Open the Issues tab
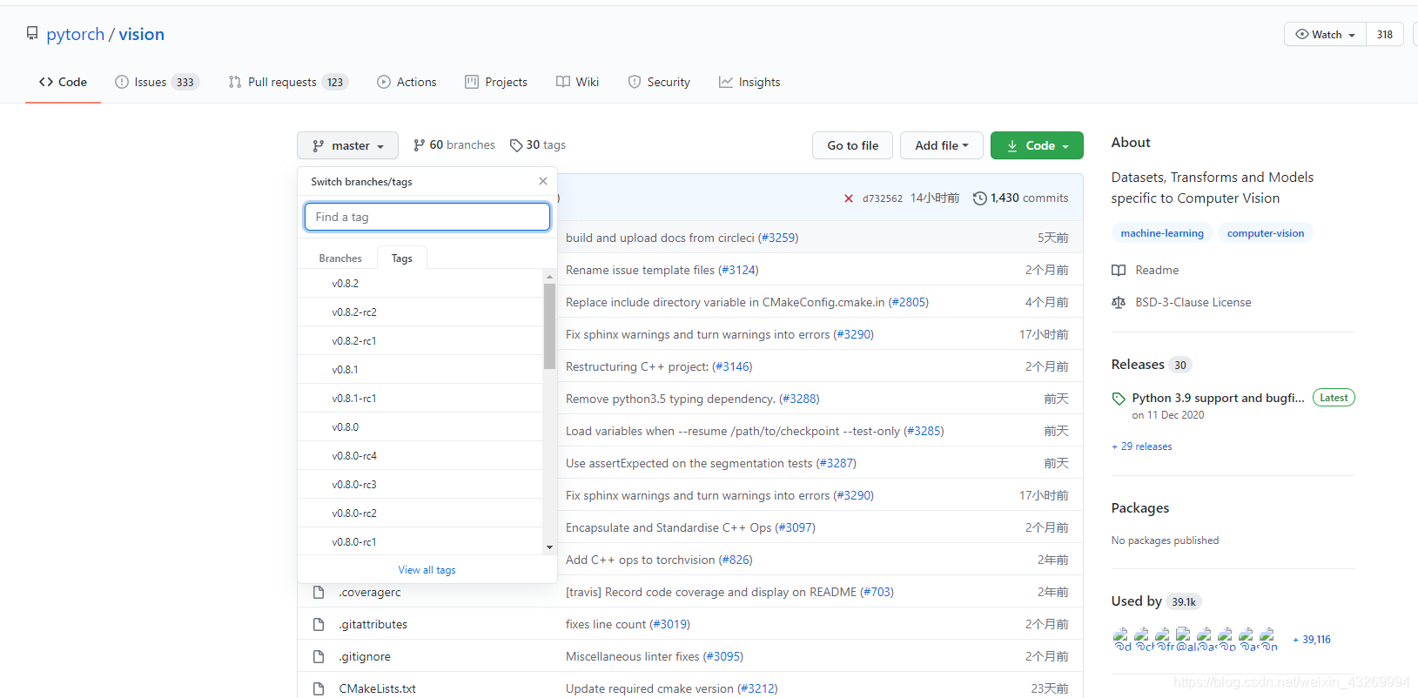This screenshot has width=1418, height=698. tap(157, 82)
